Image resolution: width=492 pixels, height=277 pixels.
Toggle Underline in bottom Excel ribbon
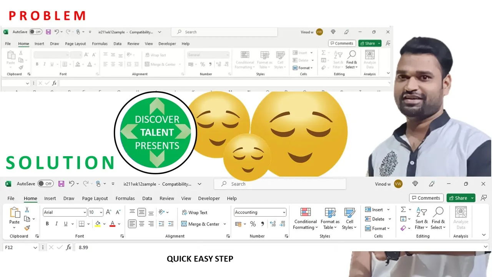tap(66, 224)
